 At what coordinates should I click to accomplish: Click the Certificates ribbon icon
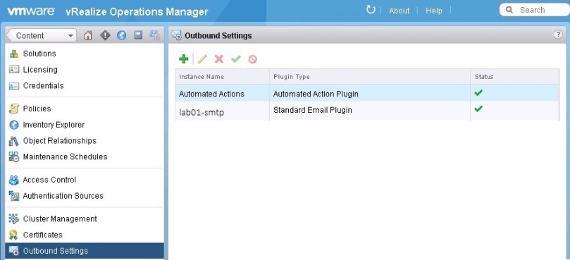[14, 235]
